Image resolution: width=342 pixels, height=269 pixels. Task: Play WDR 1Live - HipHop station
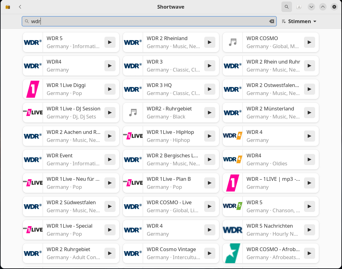pyautogui.click(x=210, y=136)
